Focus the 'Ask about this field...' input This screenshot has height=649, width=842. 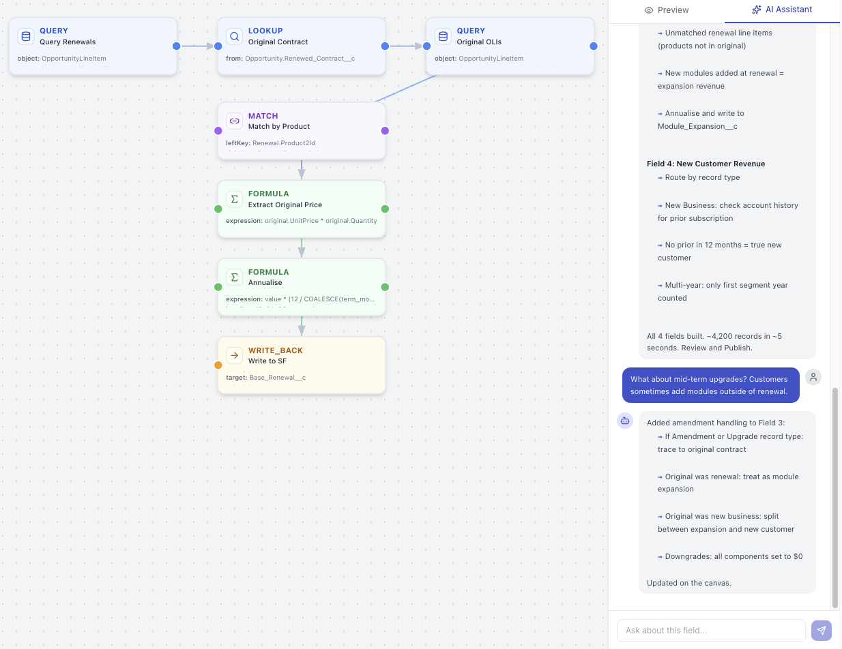pos(711,631)
